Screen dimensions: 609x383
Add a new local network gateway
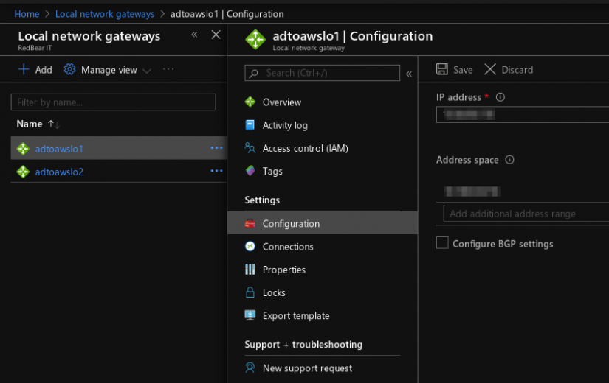coord(35,70)
